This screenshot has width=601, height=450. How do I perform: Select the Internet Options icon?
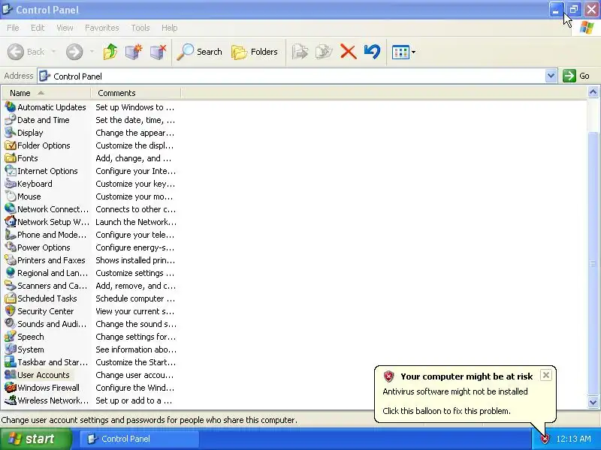[11, 171]
